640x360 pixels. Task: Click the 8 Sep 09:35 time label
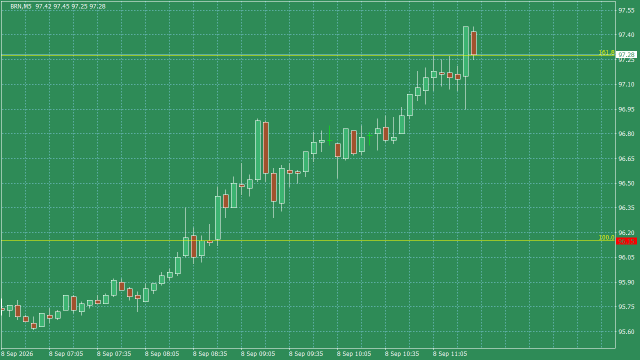tap(306, 354)
